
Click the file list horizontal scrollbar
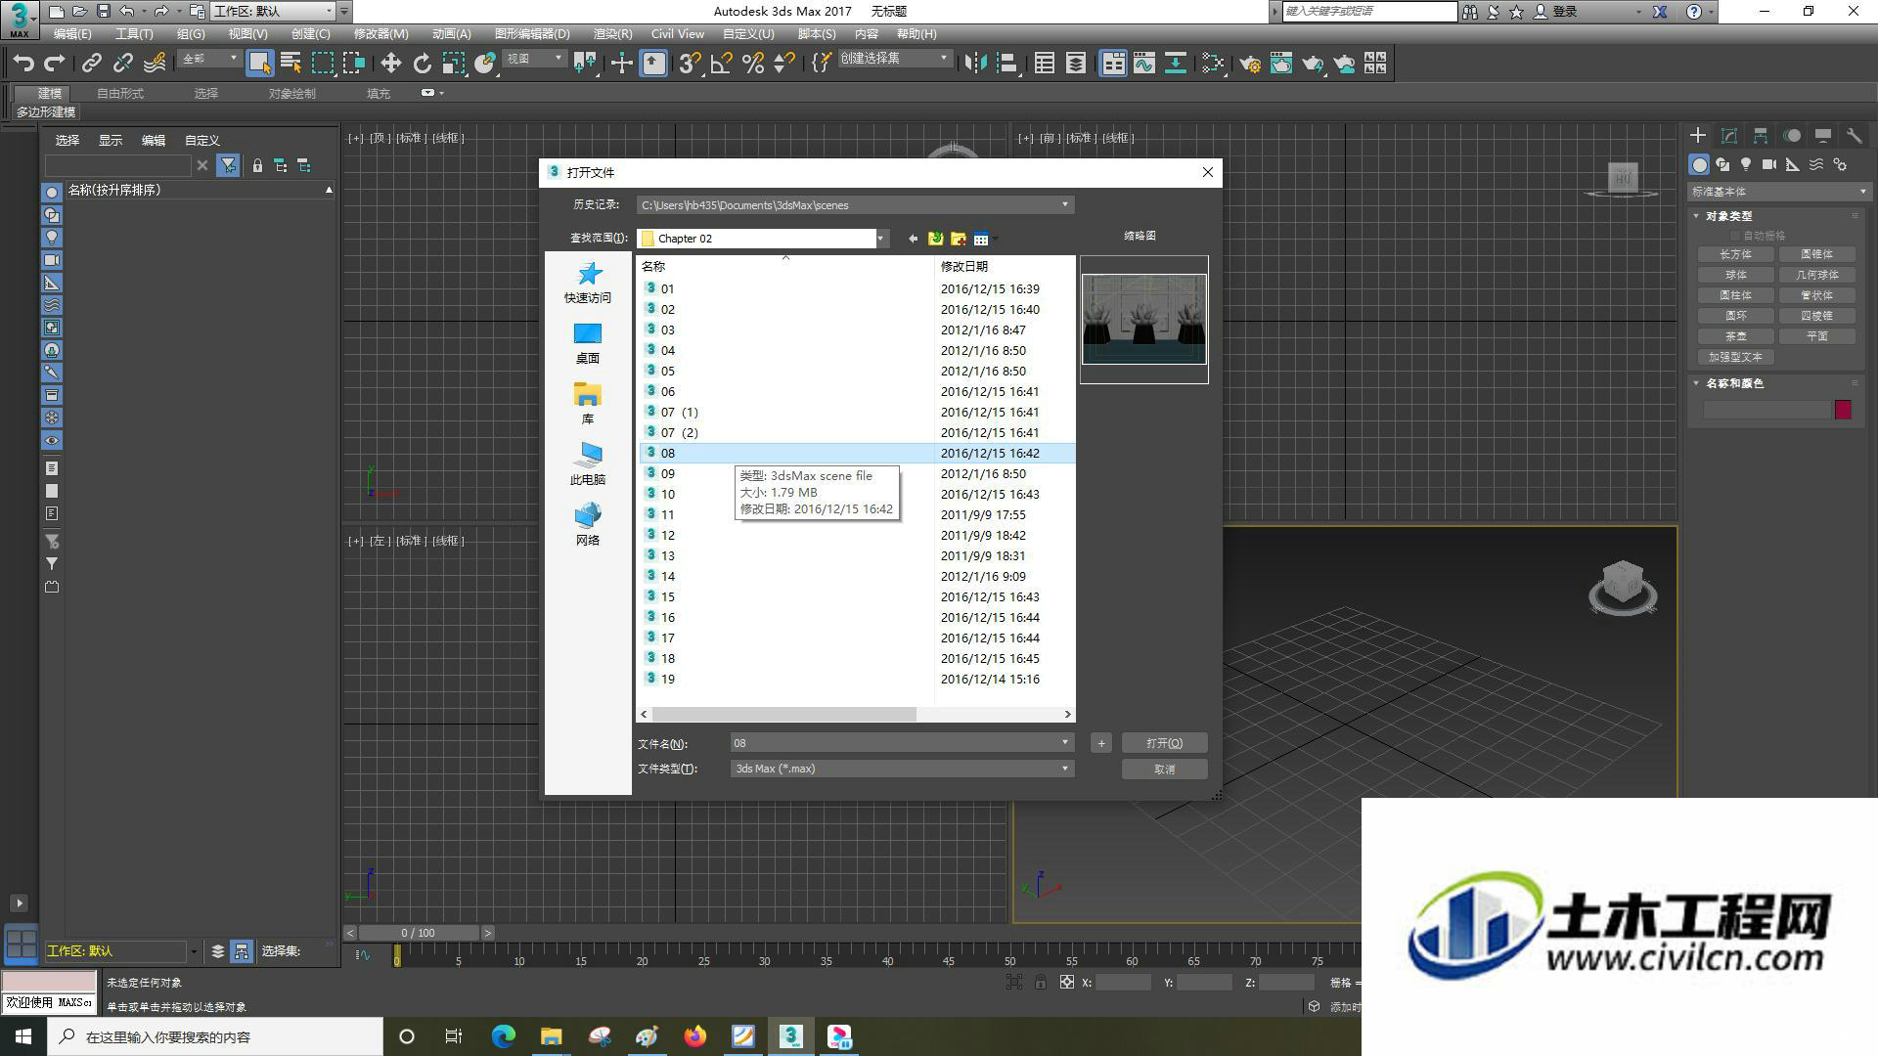[x=782, y=715]
